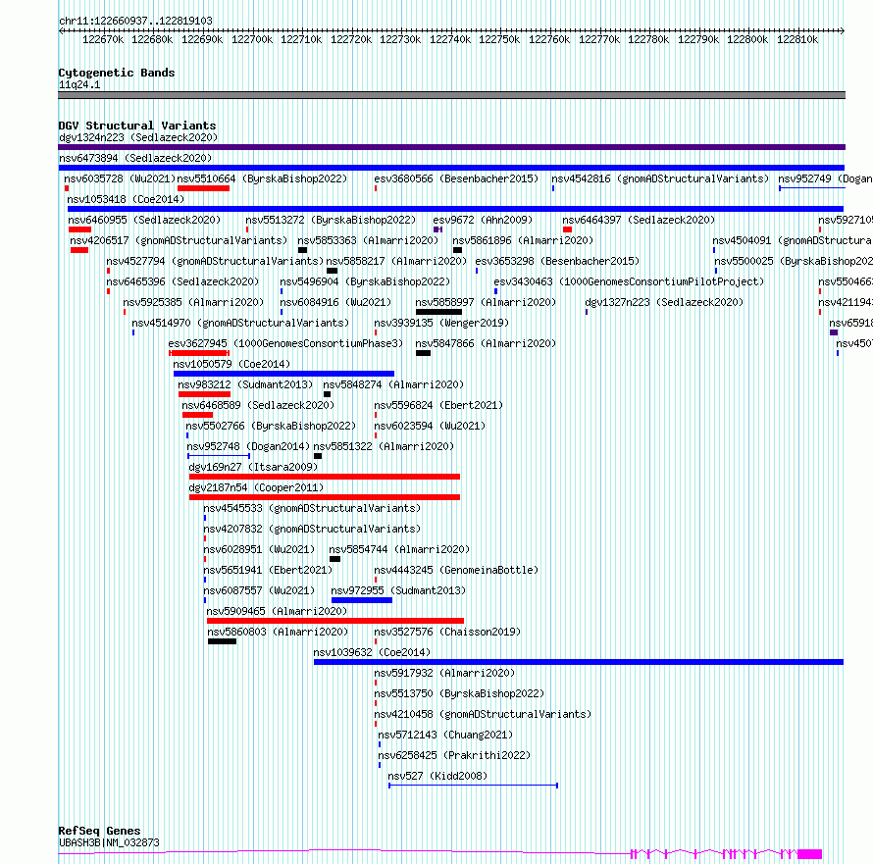Click nsv4527794 (gnomADStructuralVariants) label
The image size is (873, 864).
pyautogui.click(x=215, y=261)
